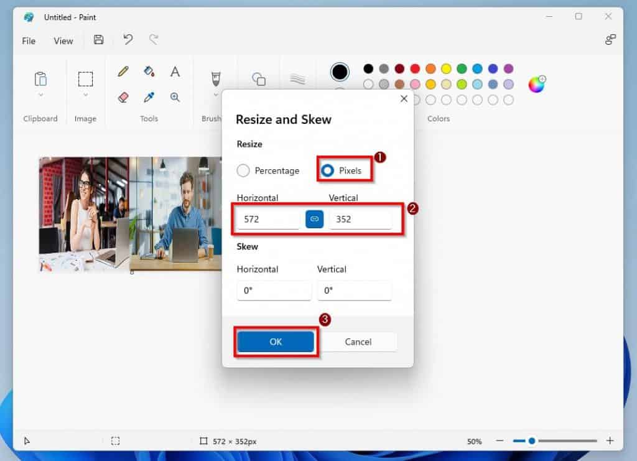637x461 pixels.
Task: Select the Fill bucket tool
Action: pyautogui.click(x=149, y=72)
